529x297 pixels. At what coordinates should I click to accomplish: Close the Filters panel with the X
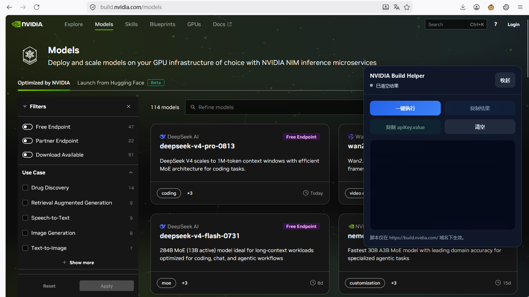click(129, 106)
